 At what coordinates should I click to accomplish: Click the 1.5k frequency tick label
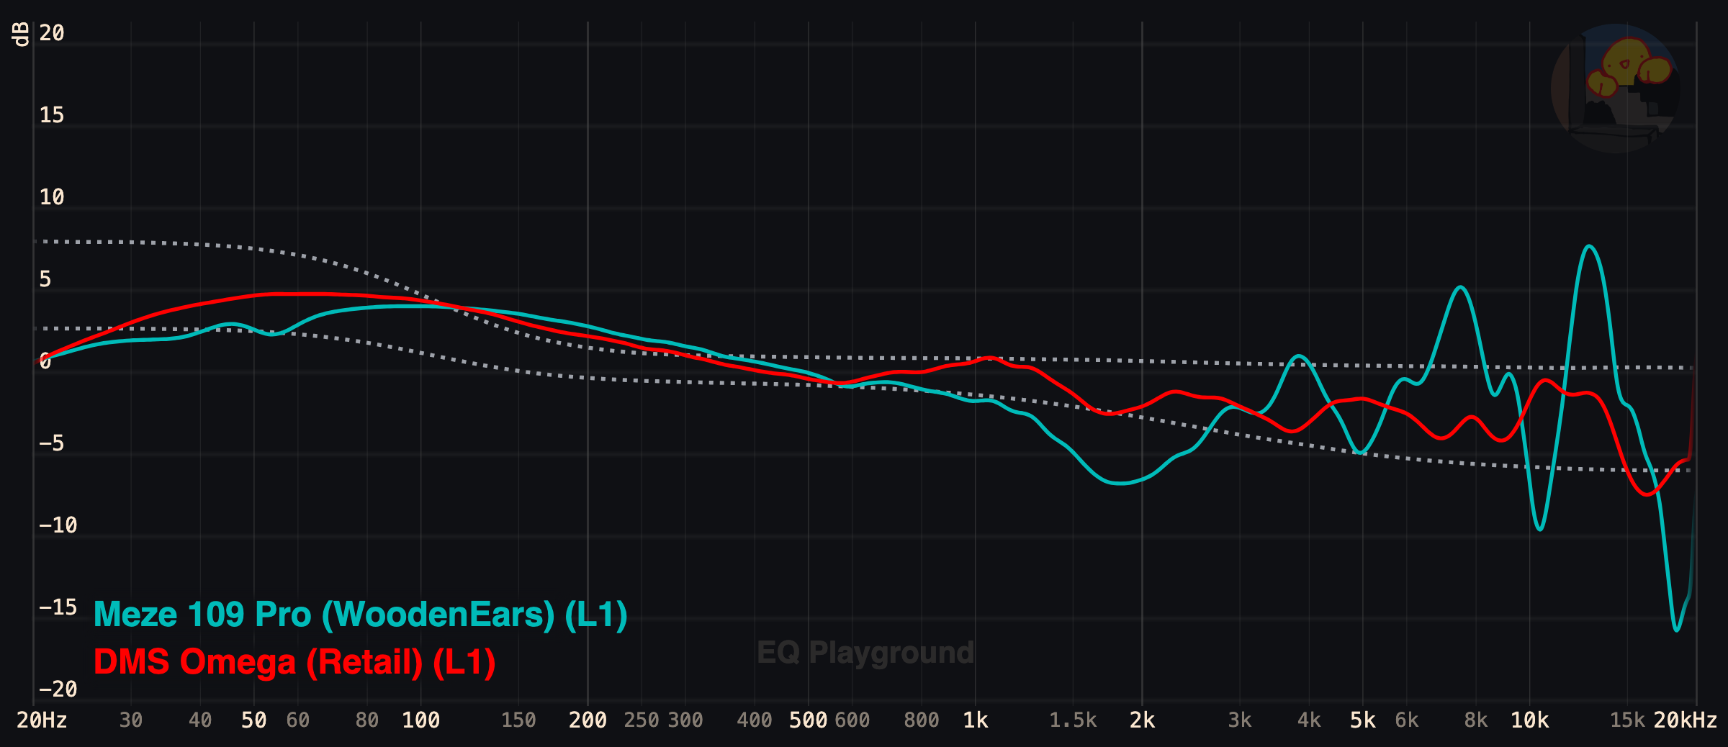click(1073, 720)
